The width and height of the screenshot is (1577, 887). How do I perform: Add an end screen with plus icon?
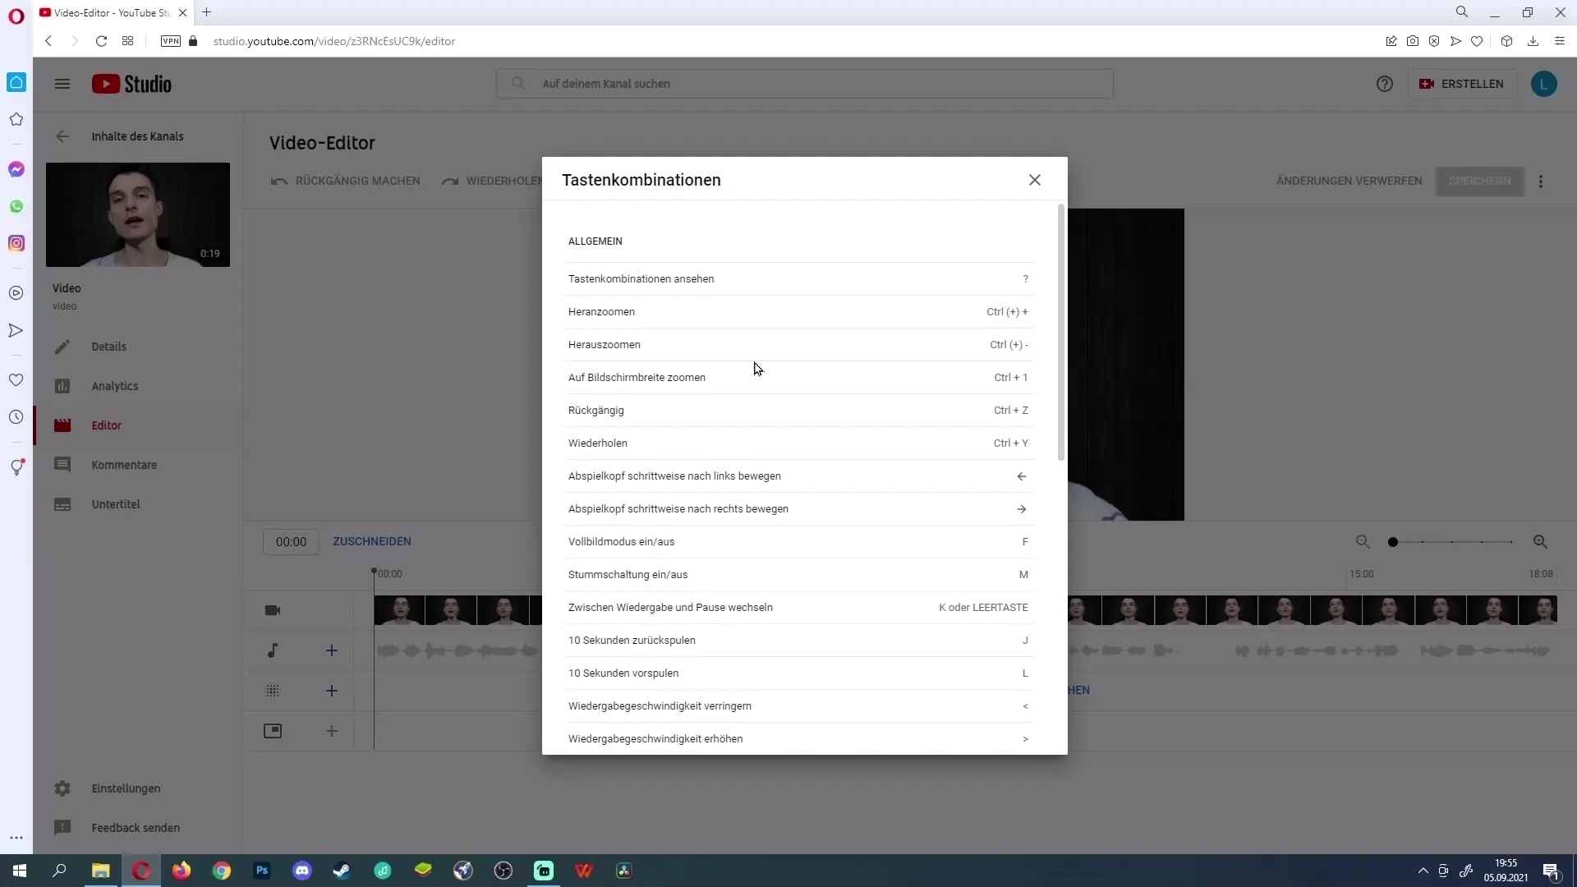332,731
